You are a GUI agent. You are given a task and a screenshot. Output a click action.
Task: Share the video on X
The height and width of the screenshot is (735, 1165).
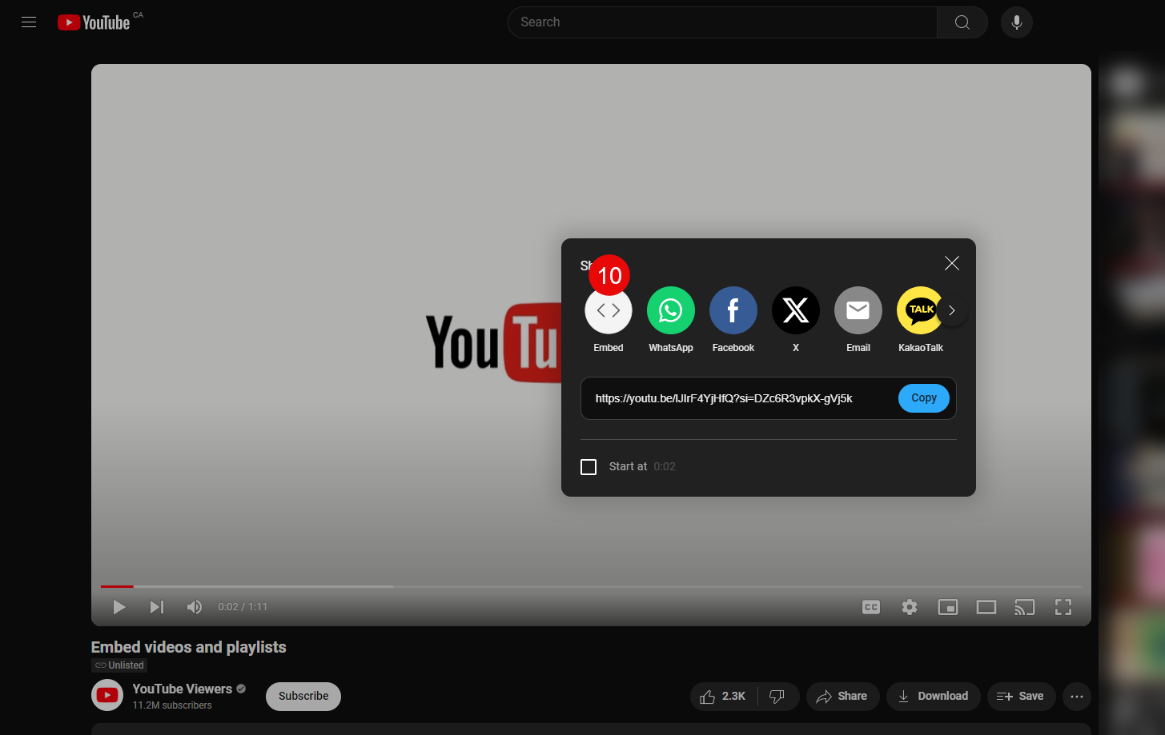[x=796, y=310]
